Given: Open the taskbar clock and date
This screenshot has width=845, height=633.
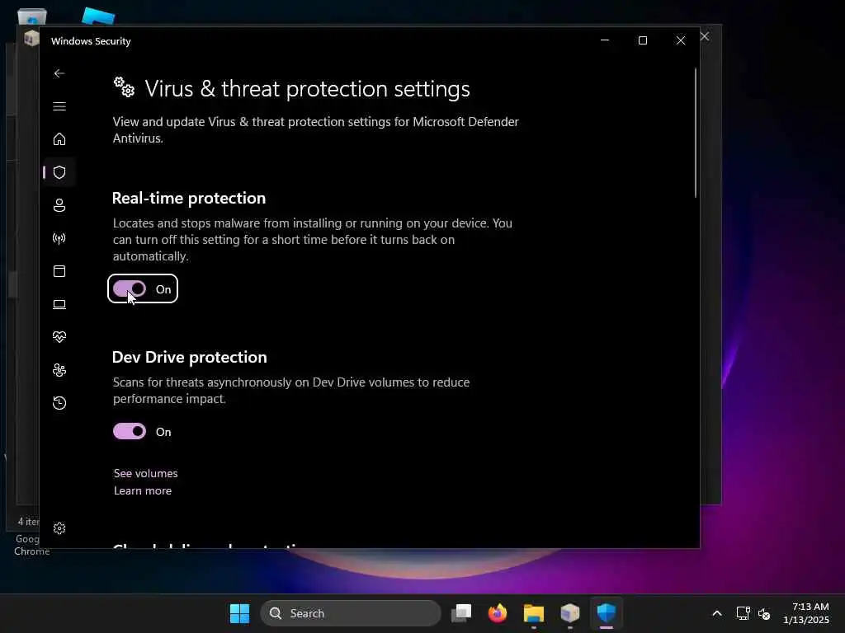Looking at the screenshot, I should (x=805, y=613).
